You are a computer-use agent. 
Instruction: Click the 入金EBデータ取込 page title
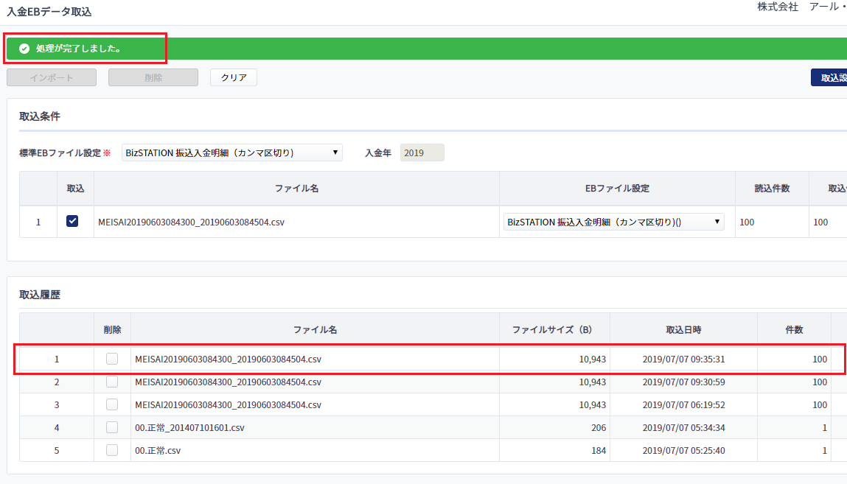point(49,12)
